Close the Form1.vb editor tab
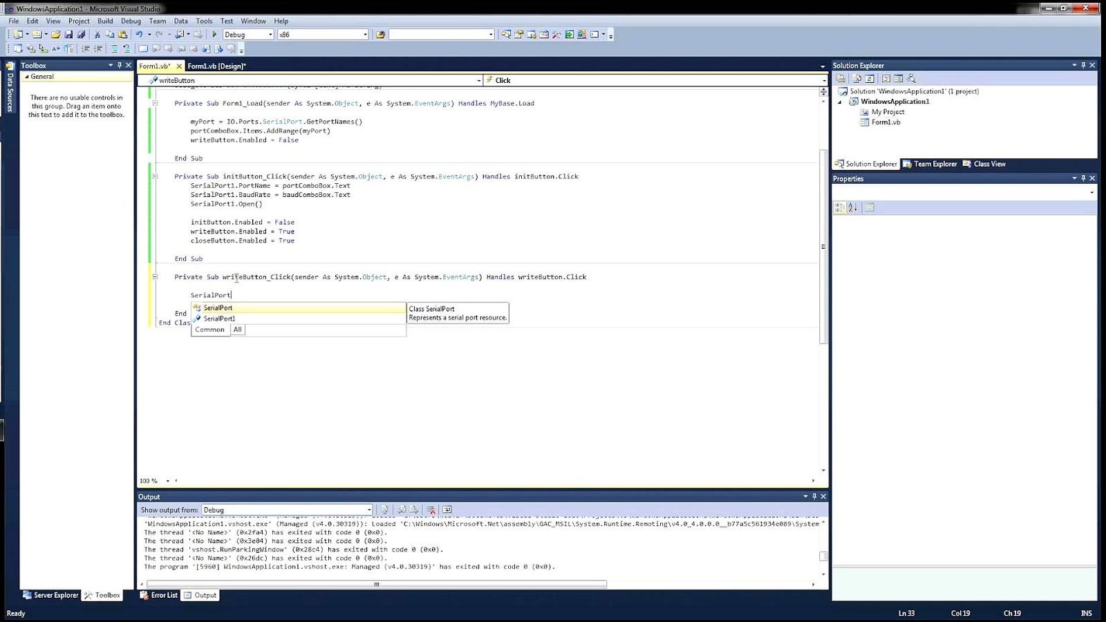 tap(179, 66)
